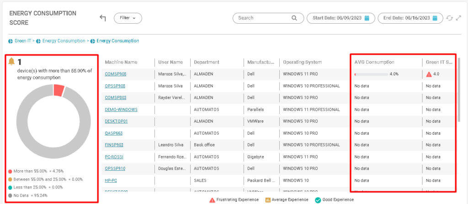The width and height of the screenshot is (468, 204).
Task: Click the Department column header
Action: (x=207, y=62)
